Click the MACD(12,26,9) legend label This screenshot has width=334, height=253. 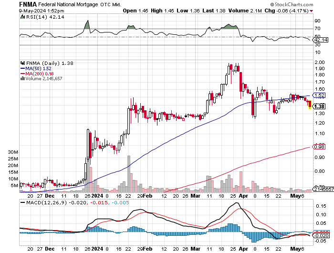[x=46, y=202]
